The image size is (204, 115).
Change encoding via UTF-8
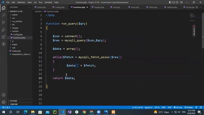[x=157, y=107]
